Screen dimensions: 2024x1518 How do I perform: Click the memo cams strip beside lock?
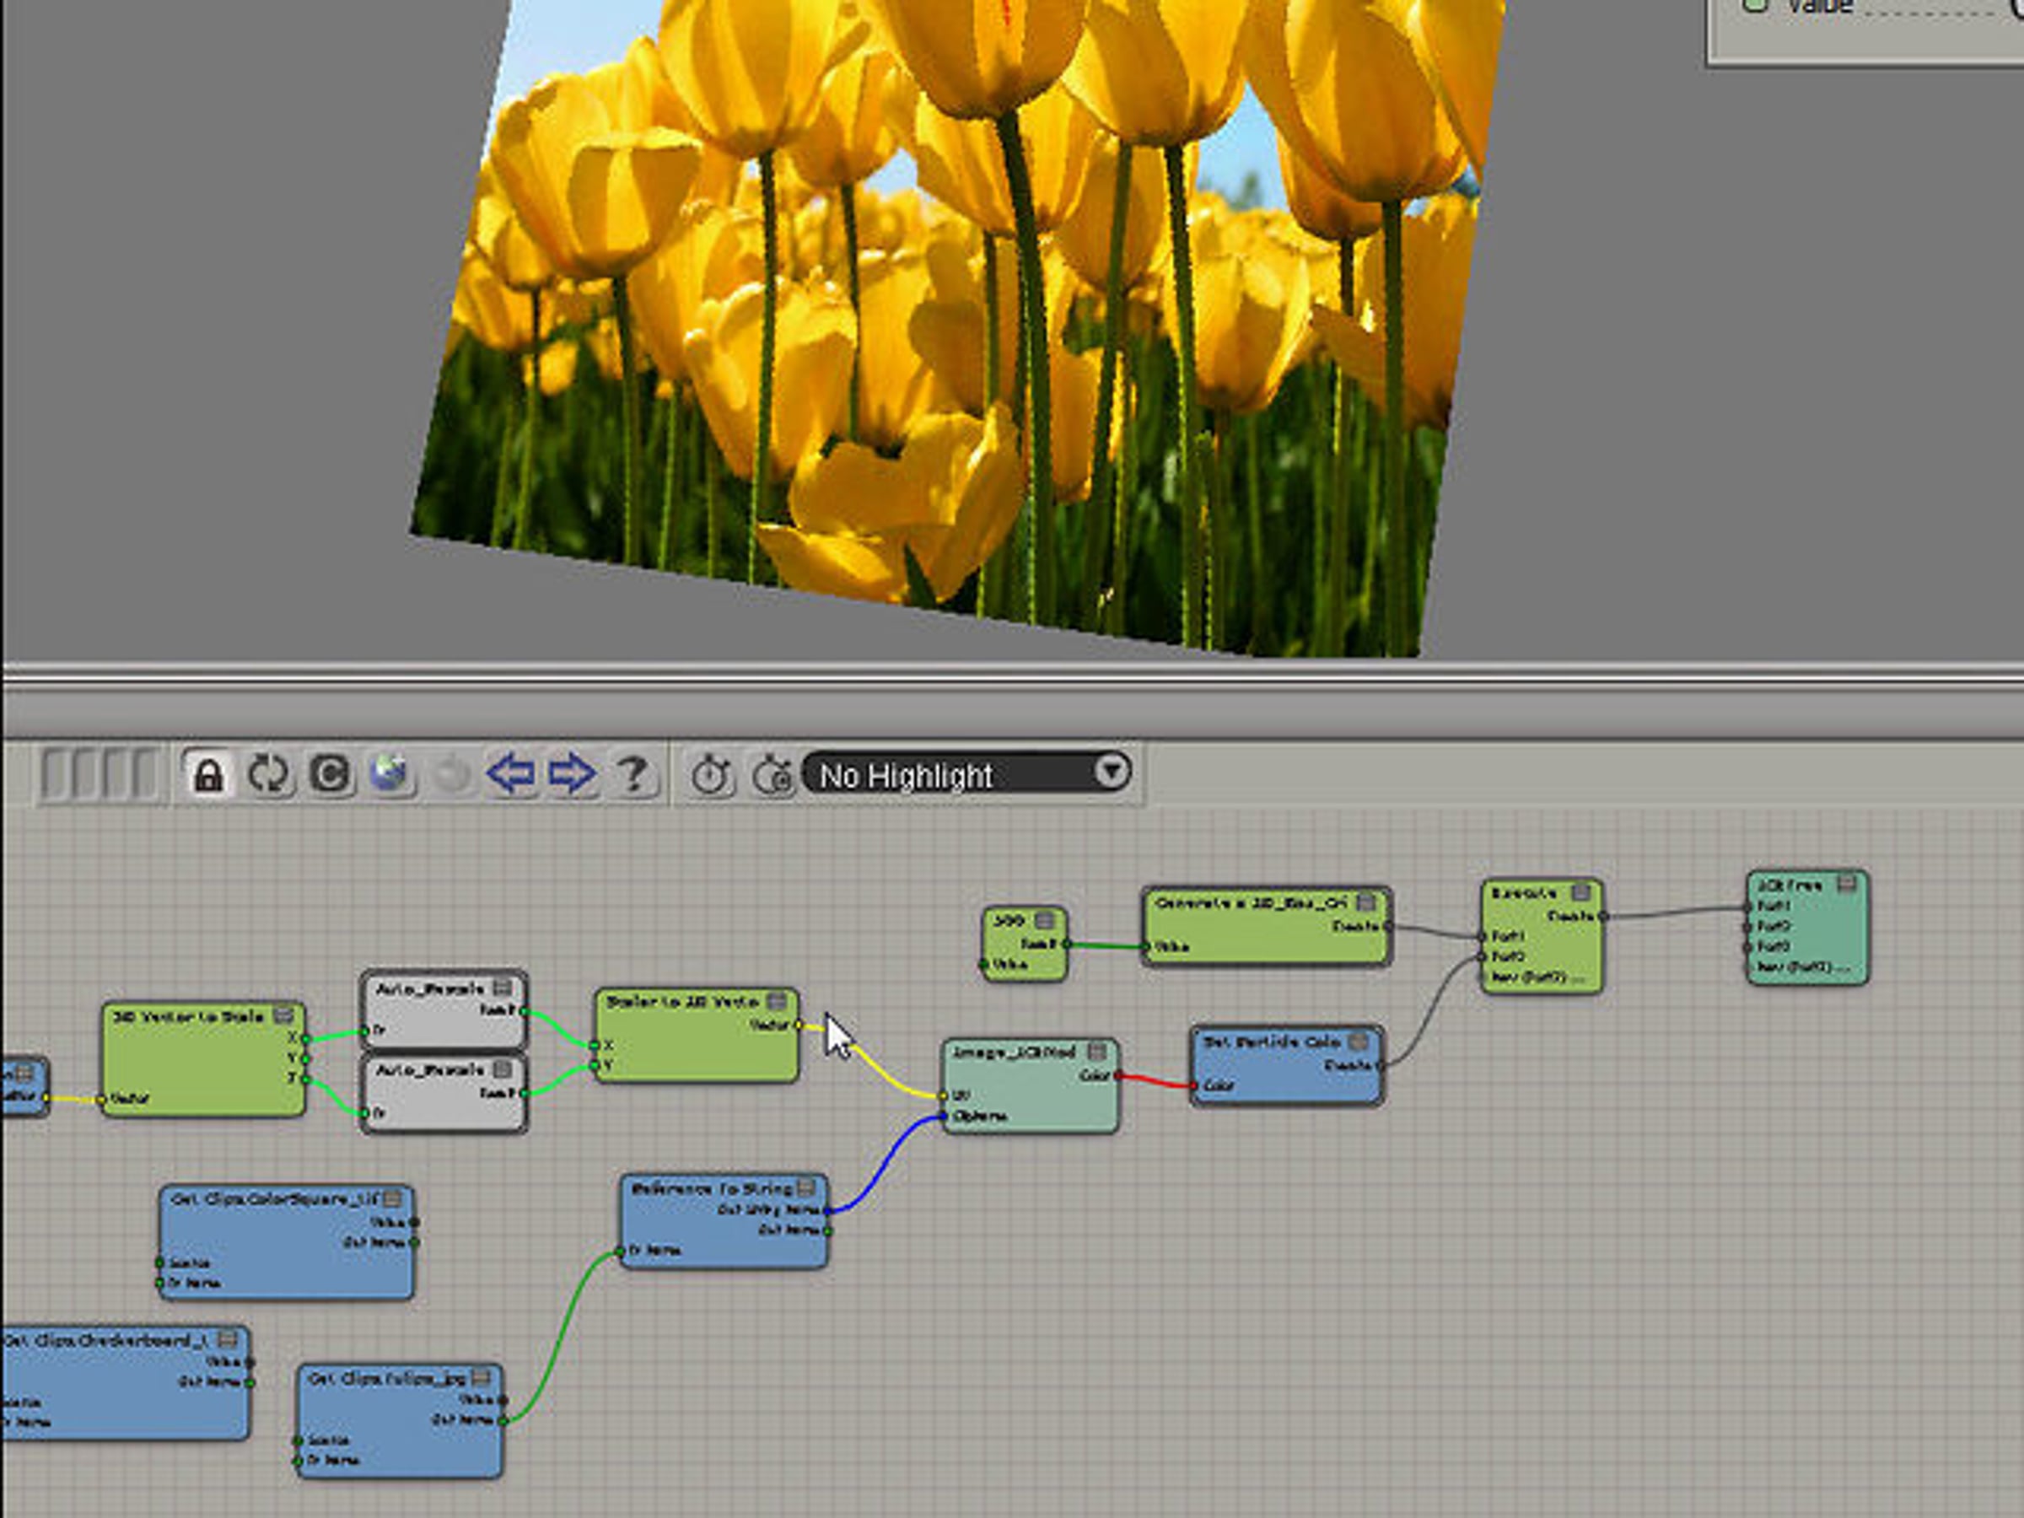pos(99,775)
